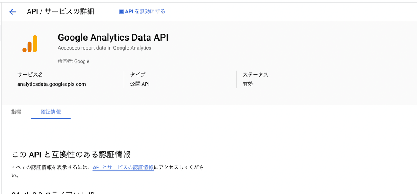Click the analyticsdata.googleapis.com service name
This screenshot has height=194, width=417.
52,84
